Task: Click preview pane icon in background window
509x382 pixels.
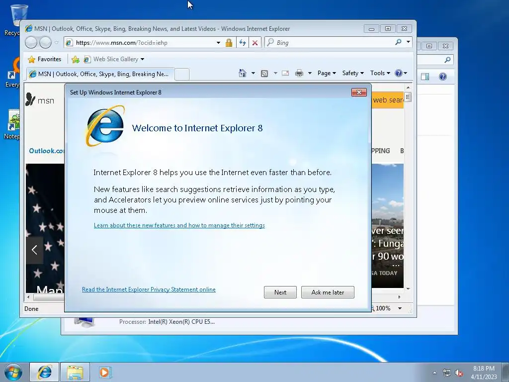Action: pyautogui.click(x=425, y=77)
